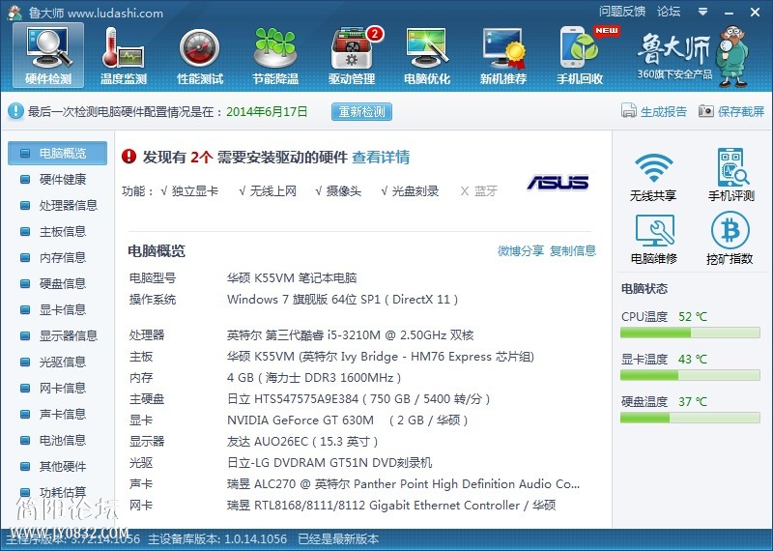Click the 重新检测 button
This screenshot has width=773, height=551.
(x=361, y=111)
